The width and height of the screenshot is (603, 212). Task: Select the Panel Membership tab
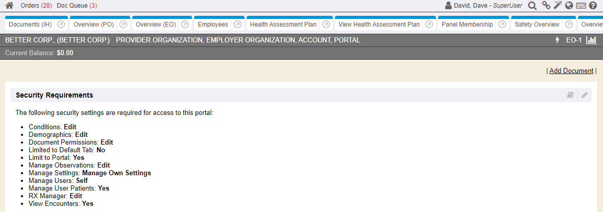coord(467,25)
